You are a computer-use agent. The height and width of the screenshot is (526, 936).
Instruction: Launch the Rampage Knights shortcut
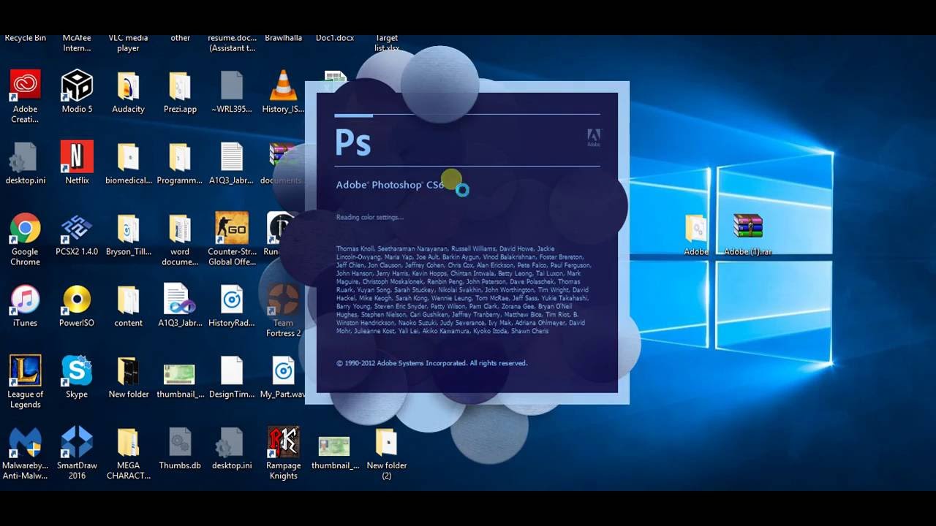pos(283,442)
